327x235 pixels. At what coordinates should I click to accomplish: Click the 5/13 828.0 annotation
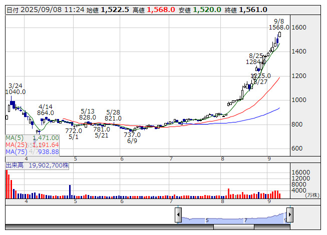(88, 114)
